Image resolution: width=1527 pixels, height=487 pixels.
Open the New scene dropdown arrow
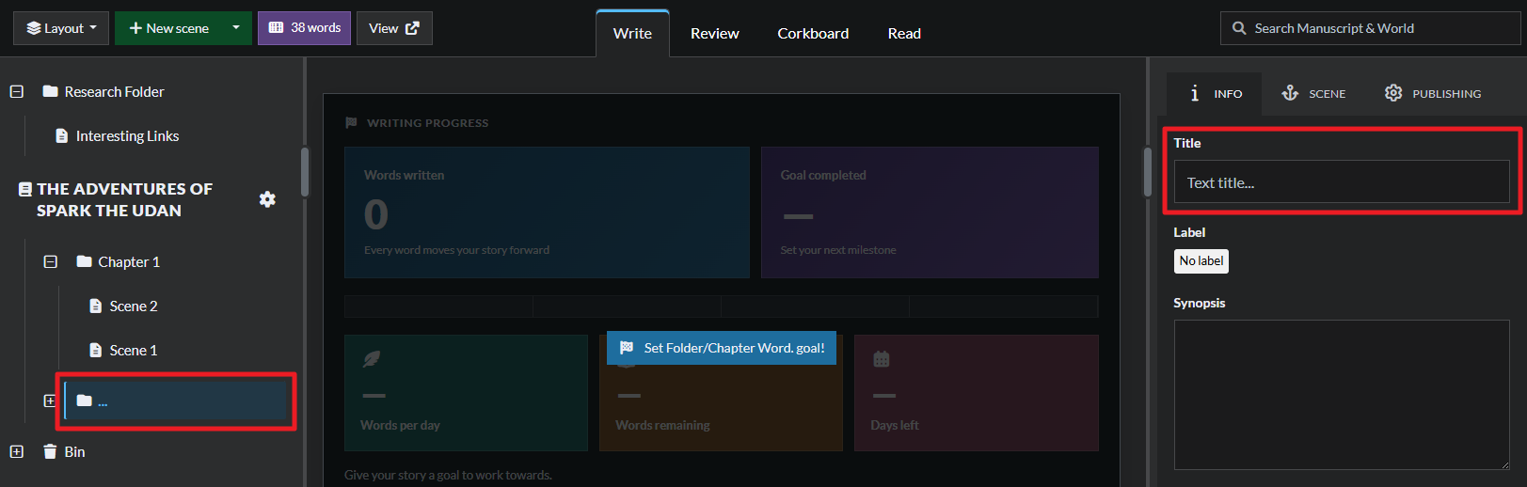click(x=236, y=28)
